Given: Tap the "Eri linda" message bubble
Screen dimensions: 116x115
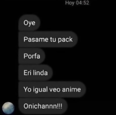Looking at the screenshot, I should pos(36,73).
